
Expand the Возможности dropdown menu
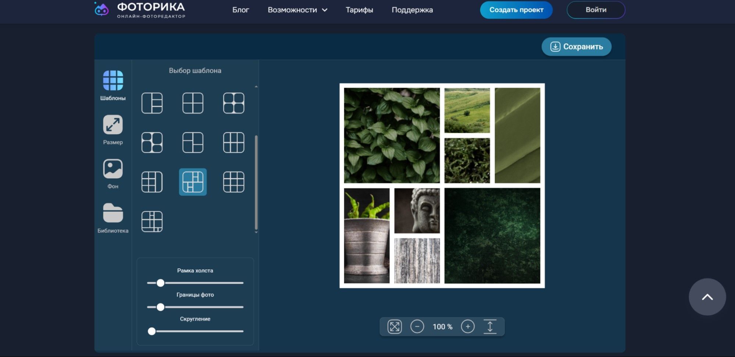[x=297, y=10]
